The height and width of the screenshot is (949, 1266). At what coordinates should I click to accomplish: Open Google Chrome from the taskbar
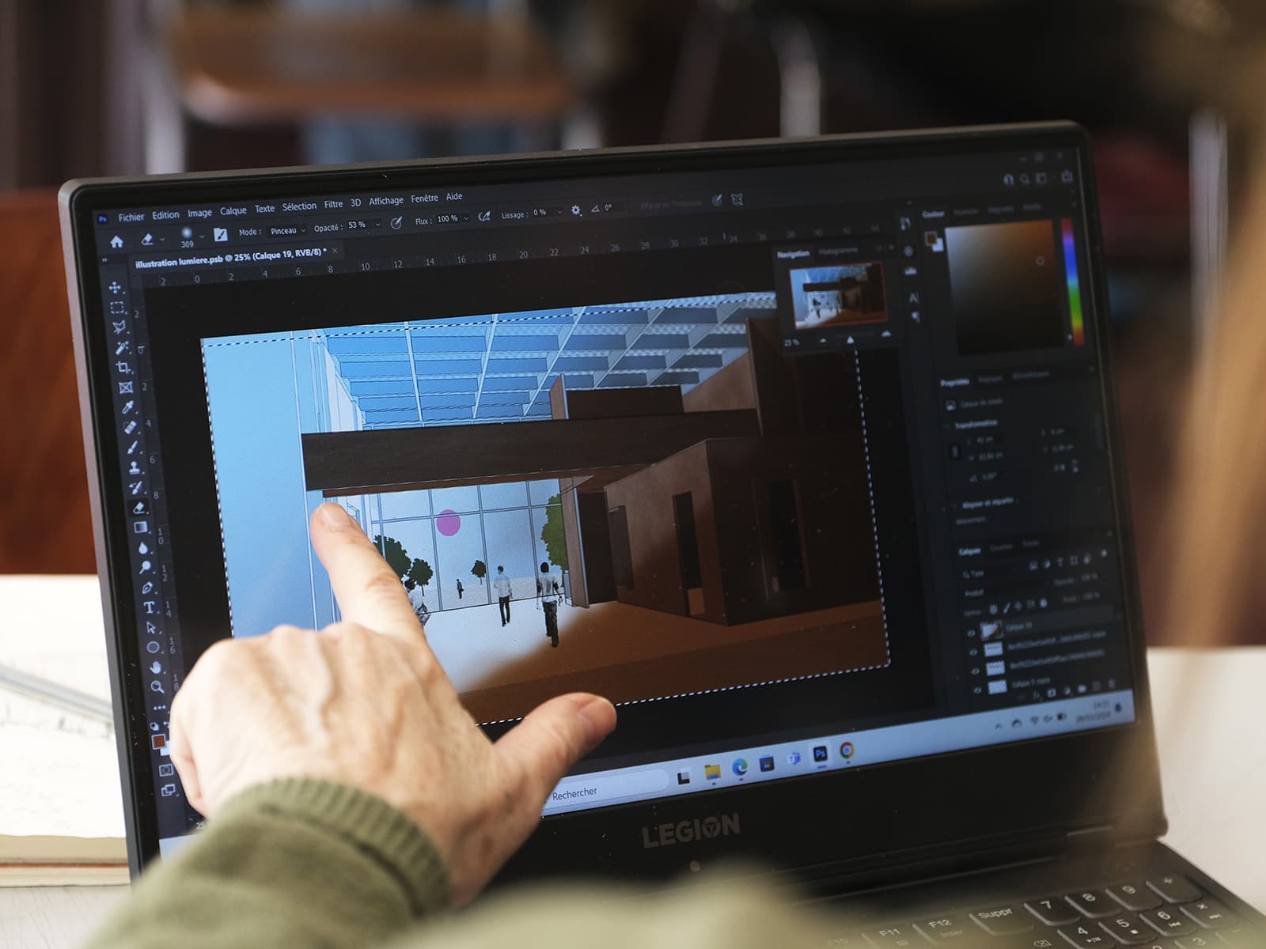click(847, 750)
